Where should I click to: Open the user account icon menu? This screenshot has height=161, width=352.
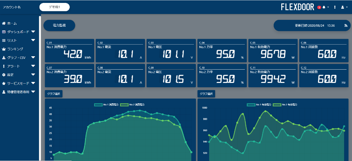[343, 7]
